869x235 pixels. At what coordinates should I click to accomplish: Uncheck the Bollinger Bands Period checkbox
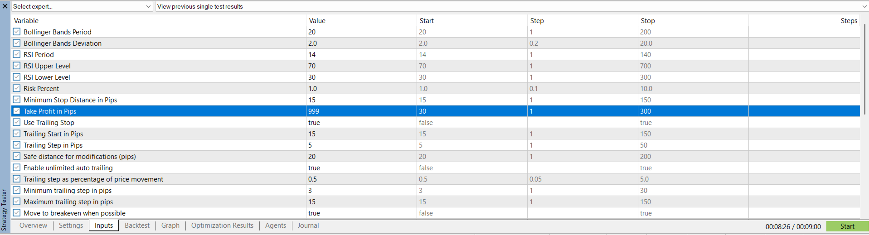pos(17,32)
